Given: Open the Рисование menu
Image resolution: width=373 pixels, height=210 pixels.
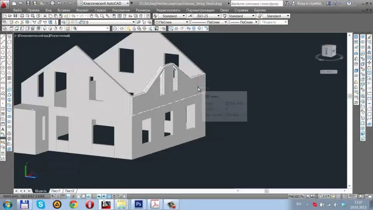Looking at the screenshot, I should point(121,10).
